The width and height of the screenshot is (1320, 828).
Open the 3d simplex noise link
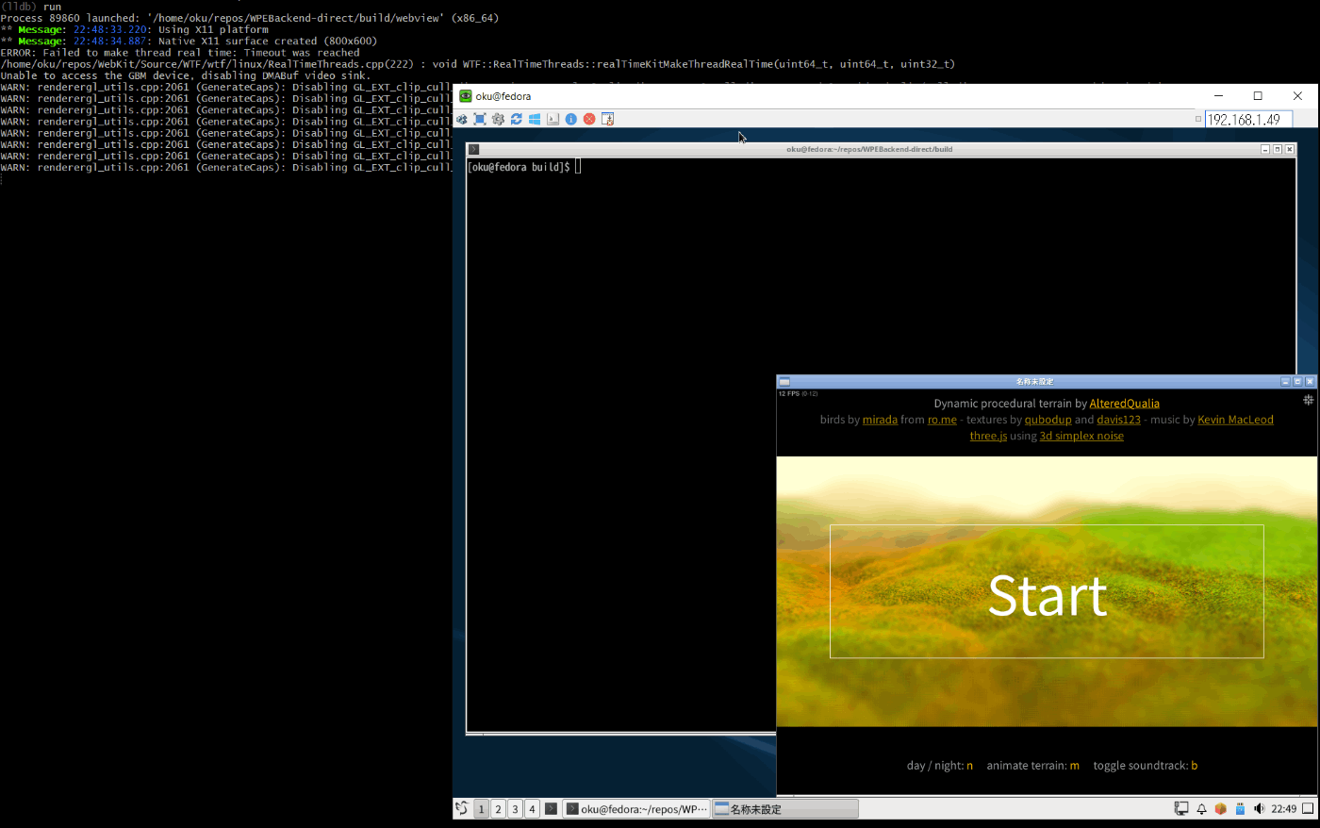click(x=1081, y=436)
